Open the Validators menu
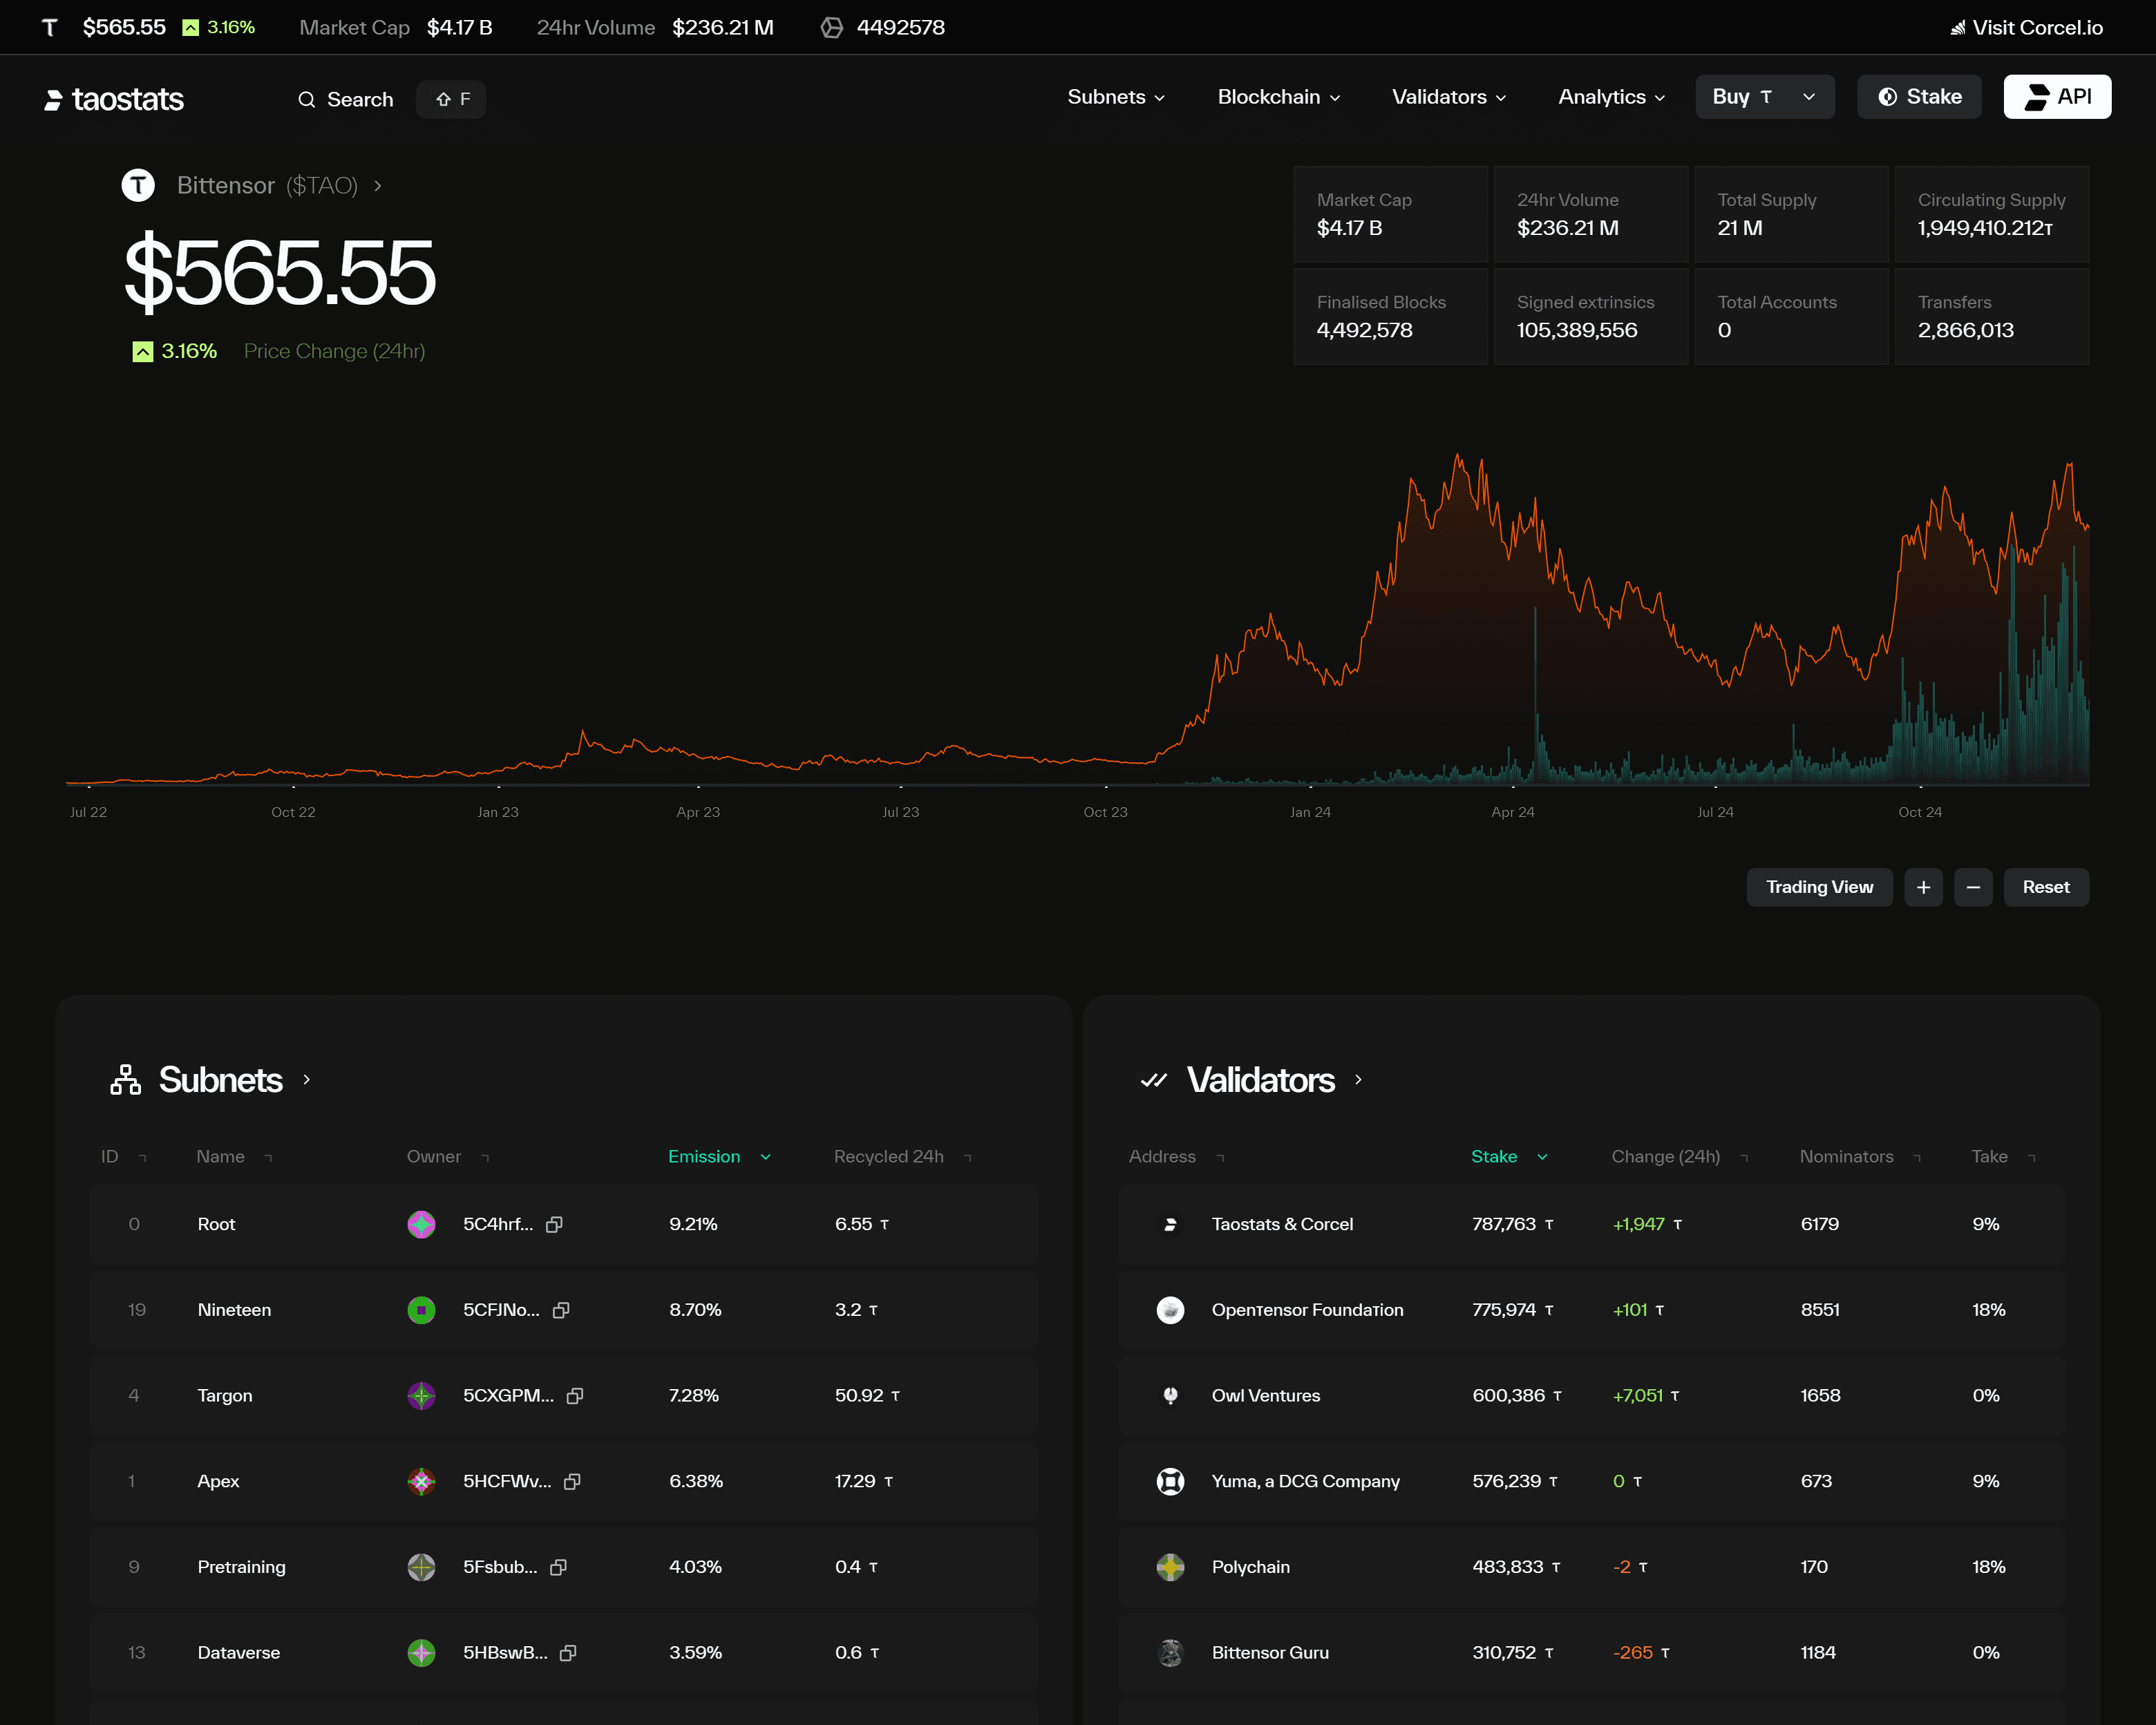 [1449, 97]
